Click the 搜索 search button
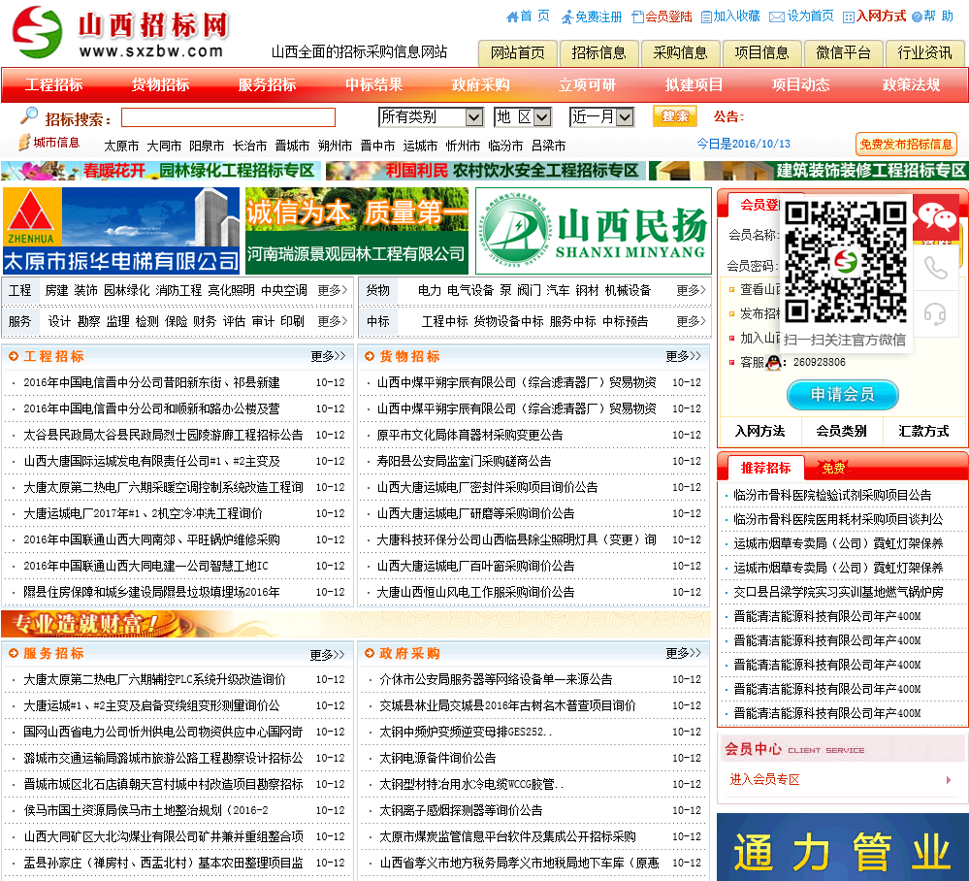 [x=675, y=116]
